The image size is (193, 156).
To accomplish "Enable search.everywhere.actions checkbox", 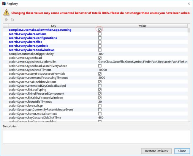I will click(100, 34).
